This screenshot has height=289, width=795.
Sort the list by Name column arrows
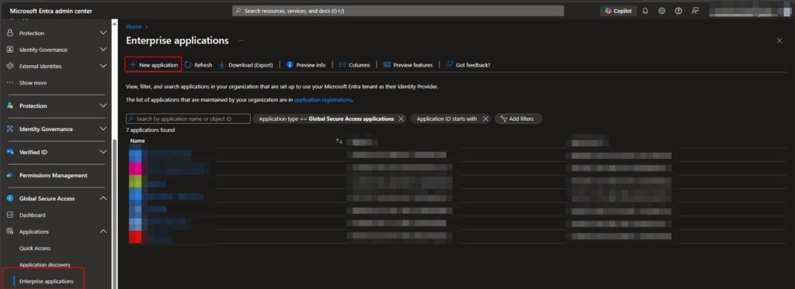click(339, 141)
